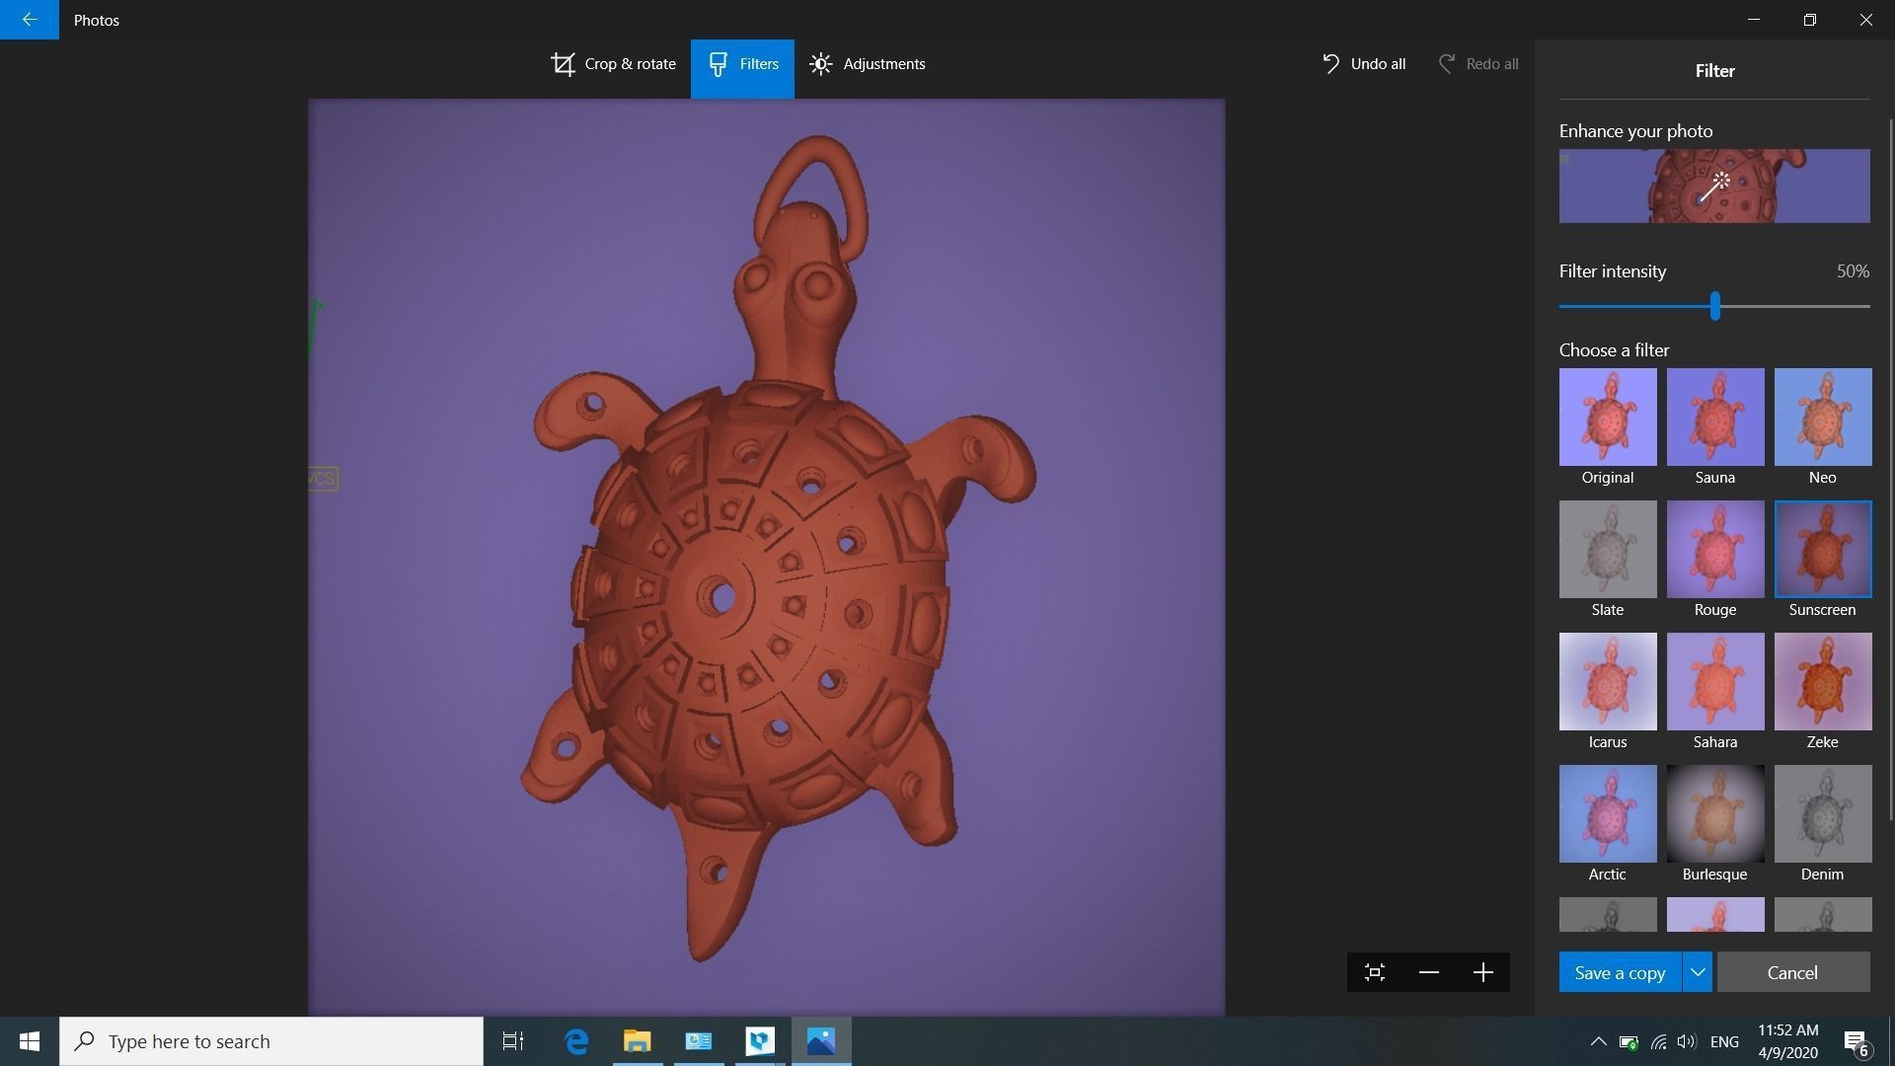Image resolution: width=1895 pixels, height=1066 pixels.
Task: Zoom out with the minus icon
Action: (1428, 972)
